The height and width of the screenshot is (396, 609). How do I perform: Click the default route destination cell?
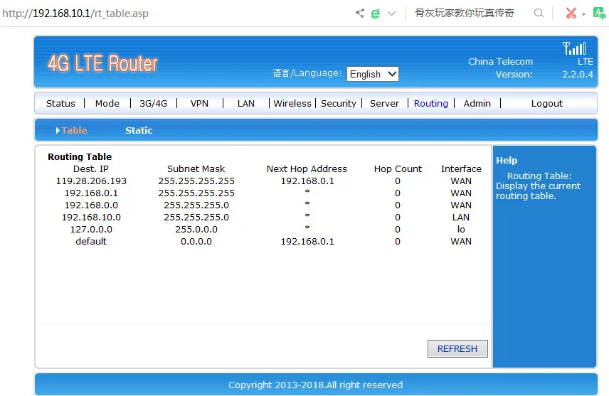pyautogui.click(x=91, y=241)
